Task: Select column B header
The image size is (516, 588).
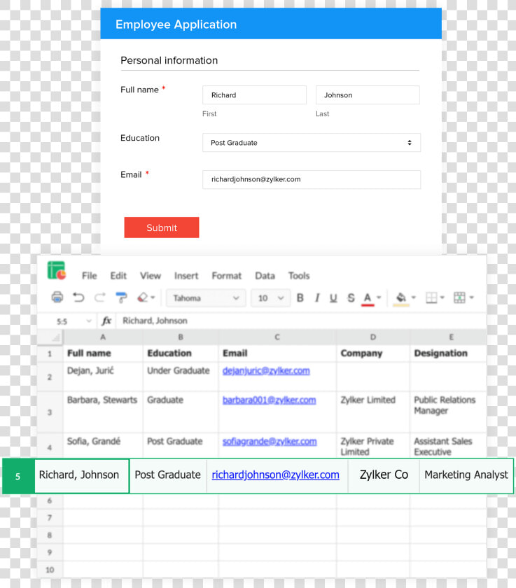Action: click(181, 337)
